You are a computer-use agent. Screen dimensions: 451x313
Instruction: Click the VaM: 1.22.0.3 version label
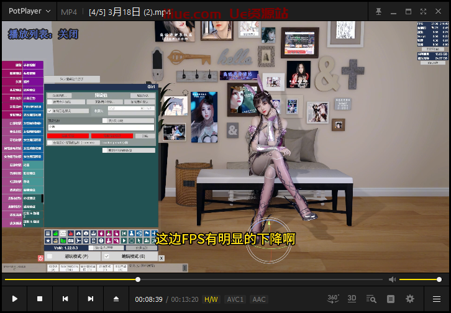point(66,248)
